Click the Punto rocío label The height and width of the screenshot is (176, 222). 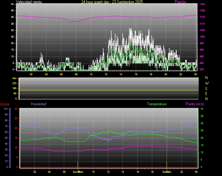pyautogui.click(x=194, y=104)
